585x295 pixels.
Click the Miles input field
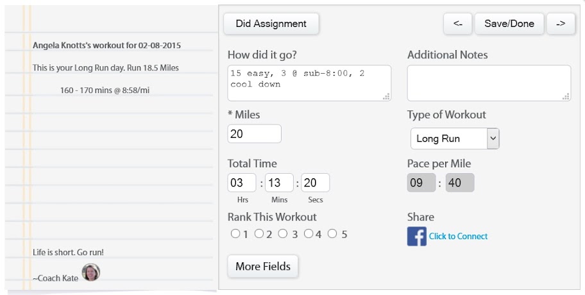coord(254,133)
